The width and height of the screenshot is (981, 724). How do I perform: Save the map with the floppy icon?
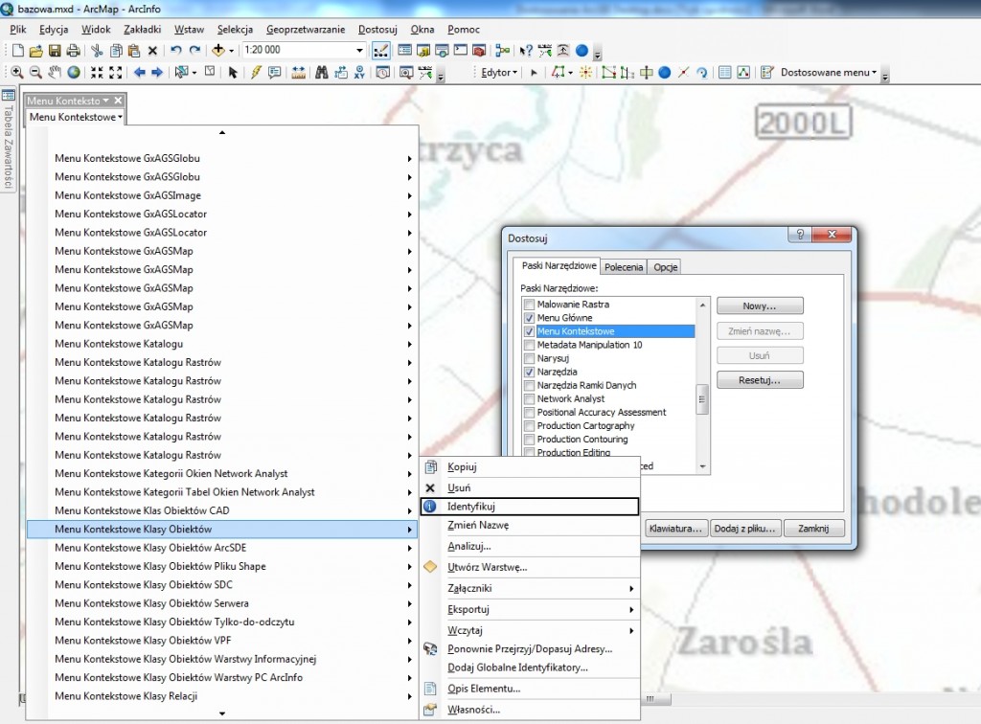coord(55,51)
